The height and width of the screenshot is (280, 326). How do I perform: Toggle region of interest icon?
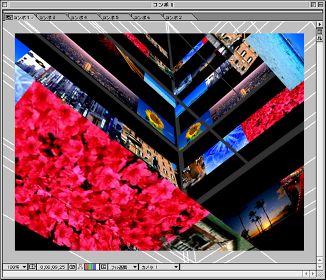tap(104, 267)
